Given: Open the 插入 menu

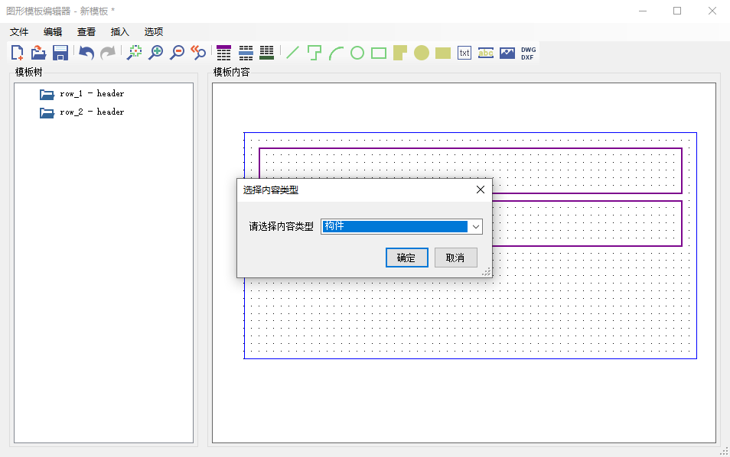Looking at the screenshot, I should click(119, 31).
